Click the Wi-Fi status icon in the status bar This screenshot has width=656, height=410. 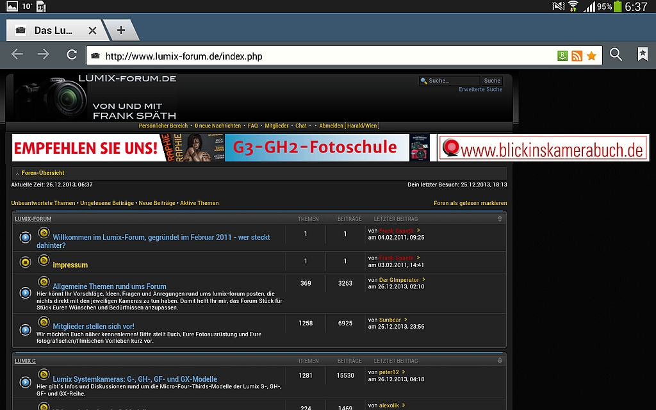(572, 6)
